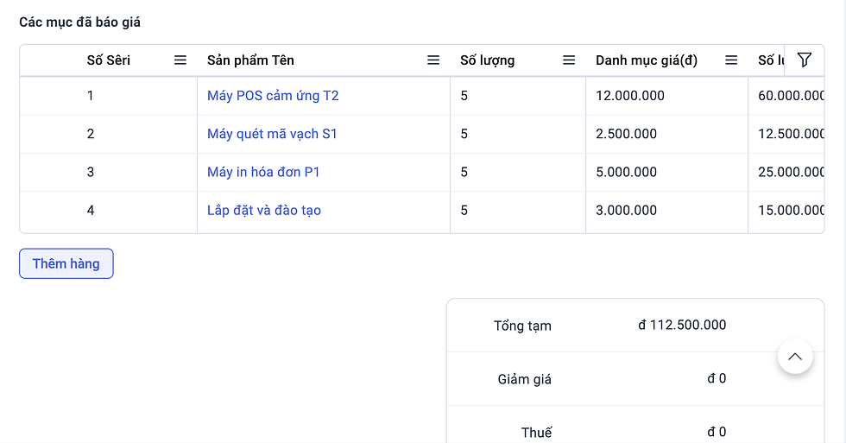Click serial number 3 cell
Screen dimensions: 846x443
click(109, 172)
